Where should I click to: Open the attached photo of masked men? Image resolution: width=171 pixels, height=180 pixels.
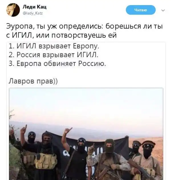(x=86, y=134)
